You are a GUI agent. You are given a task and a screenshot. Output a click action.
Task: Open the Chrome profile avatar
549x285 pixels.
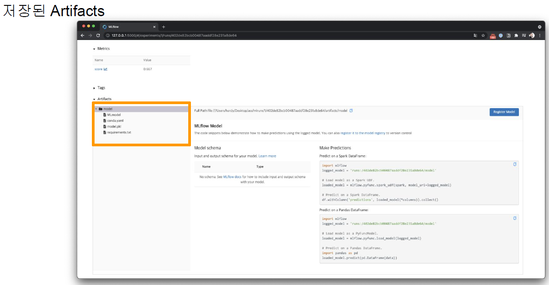pyautogui.click(x=532, y=35)
